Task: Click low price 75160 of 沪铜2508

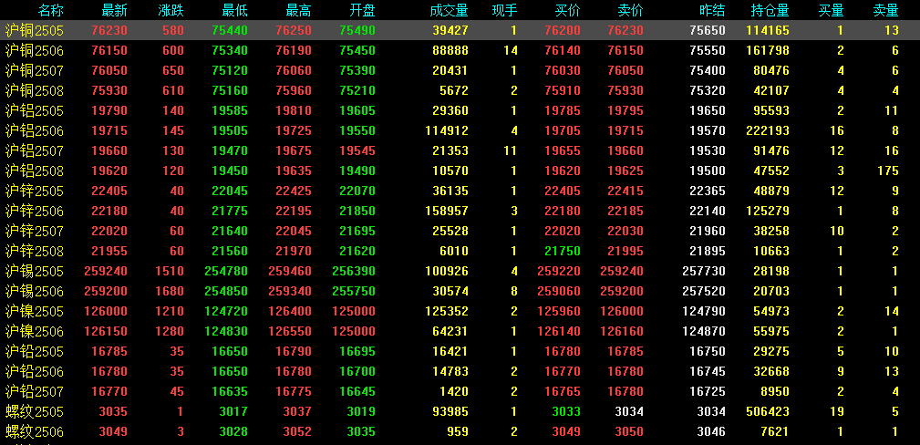Action: coord(230,90)
